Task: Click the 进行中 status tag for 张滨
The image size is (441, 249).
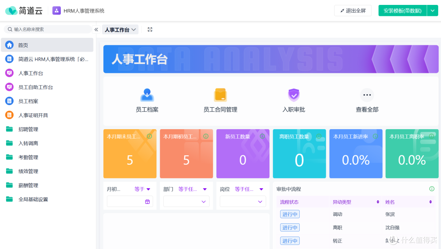Action: [290, 214]
